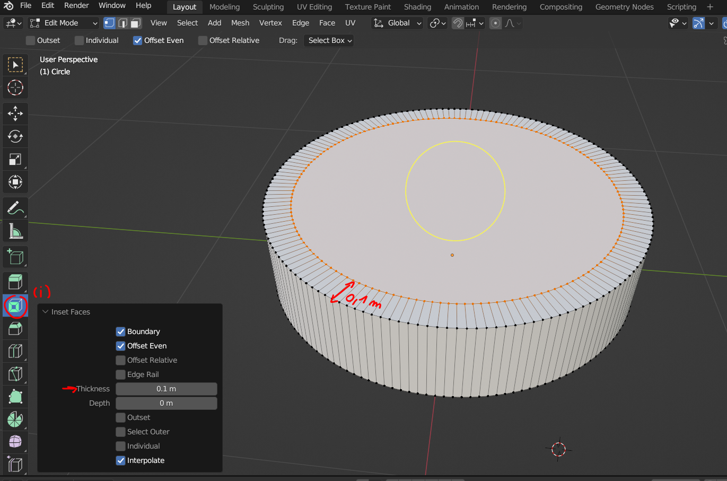This screenshot has width=727, height=481.
Task: Open the Mesh menu
Action: click(x=240, y=23)
